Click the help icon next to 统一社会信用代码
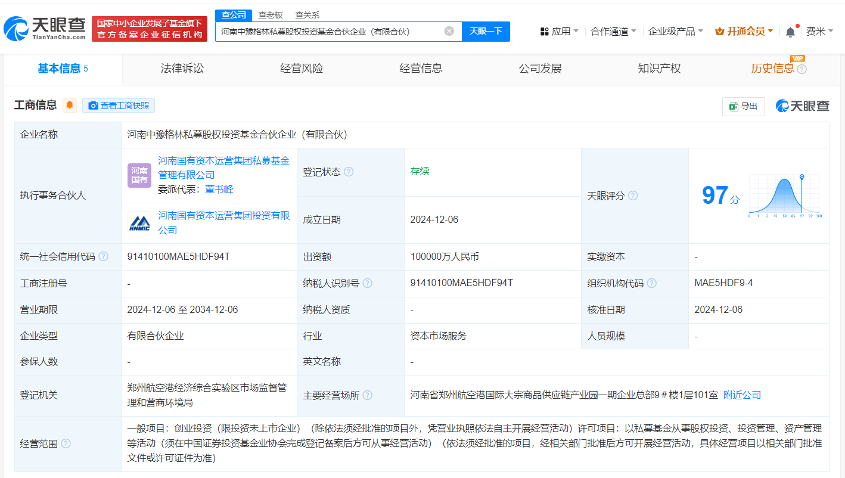The height and width of the screenshot is (478, 845). pyautogui.click(x=103, y=256)
